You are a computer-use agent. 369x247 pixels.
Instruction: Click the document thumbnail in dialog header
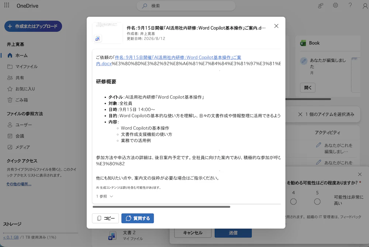click(107, 33)
